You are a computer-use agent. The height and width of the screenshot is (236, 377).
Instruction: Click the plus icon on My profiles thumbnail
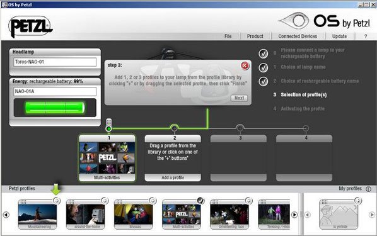(x=357, y=201)
